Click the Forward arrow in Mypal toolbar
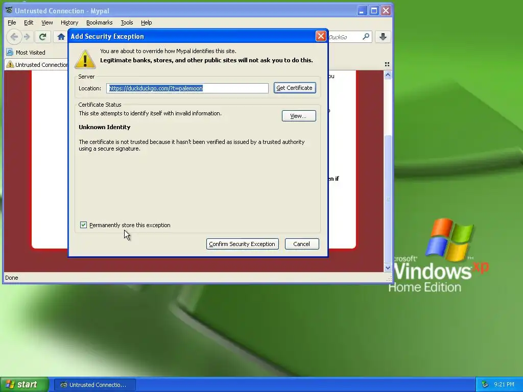 tap(27, 37)
